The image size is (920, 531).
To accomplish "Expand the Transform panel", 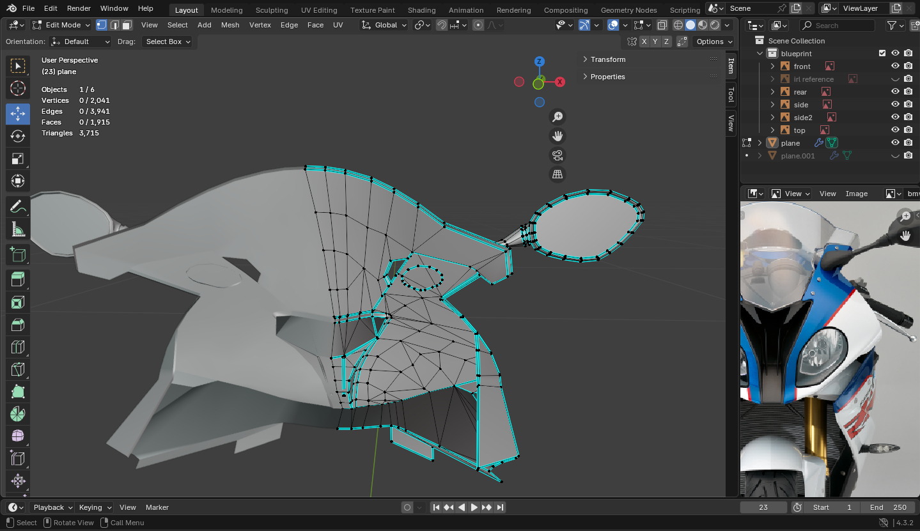I will click(607, 59).
